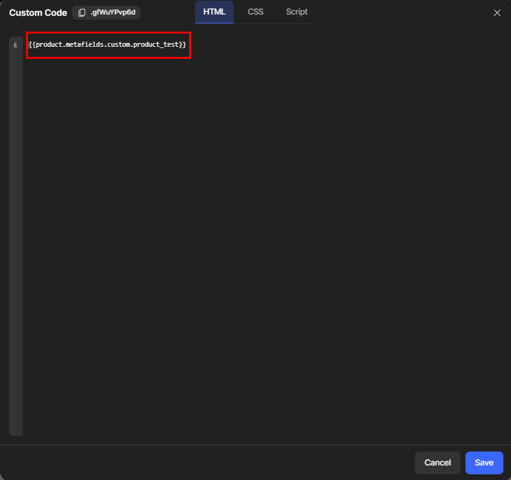
Task: Switch to the CSS tab
Action: (x=255, y=11)
